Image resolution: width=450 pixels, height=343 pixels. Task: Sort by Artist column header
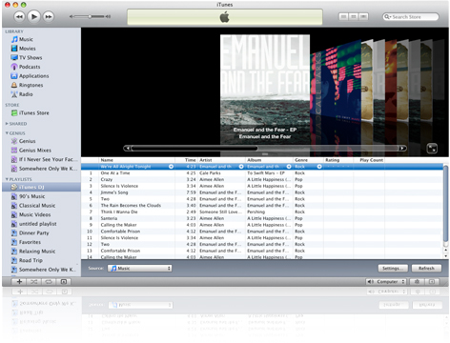[221, 160]
